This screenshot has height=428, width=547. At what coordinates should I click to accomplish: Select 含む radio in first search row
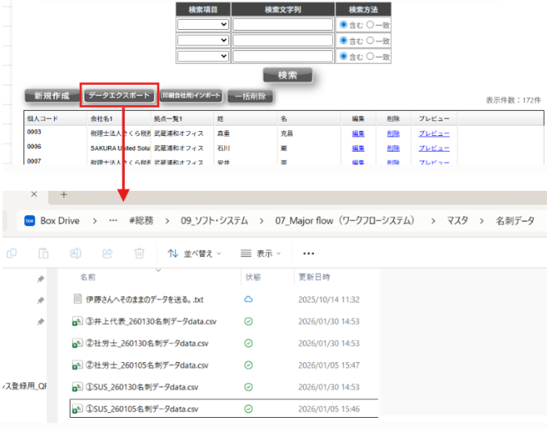pyautogui.click(x=343, y=24)
